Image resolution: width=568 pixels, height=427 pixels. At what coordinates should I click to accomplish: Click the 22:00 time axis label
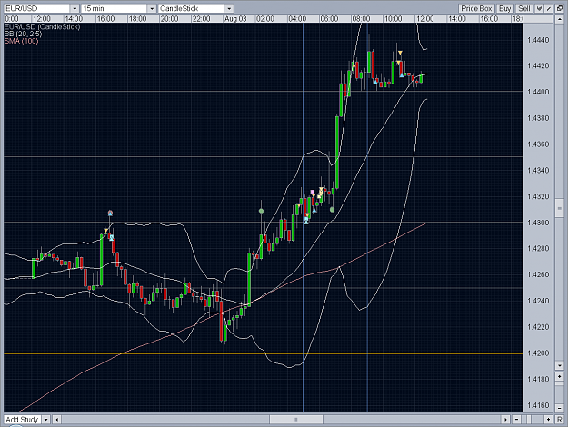coord(201,19)
